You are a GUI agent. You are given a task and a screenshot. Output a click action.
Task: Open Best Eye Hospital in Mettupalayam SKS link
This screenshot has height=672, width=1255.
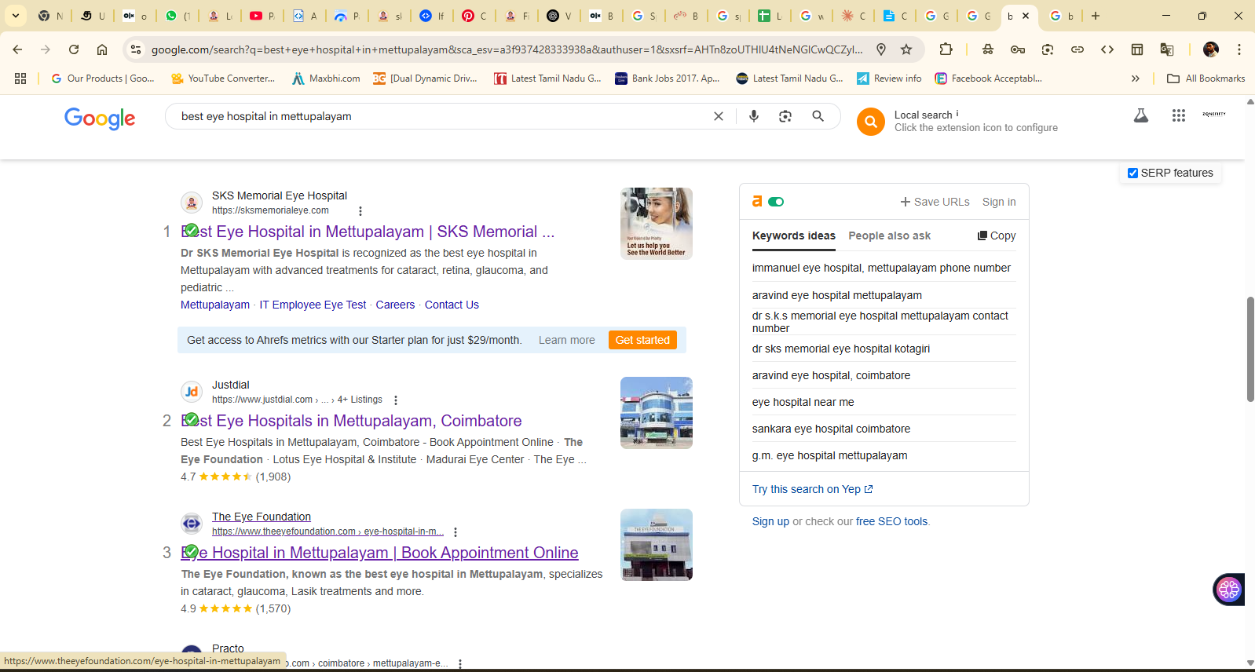click(x=368, y=232)
